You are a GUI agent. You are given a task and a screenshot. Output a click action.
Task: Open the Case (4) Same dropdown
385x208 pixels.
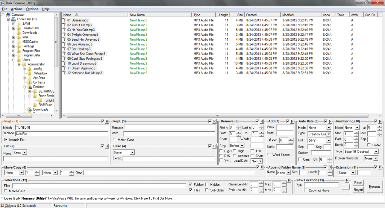(x=124, y=153)
